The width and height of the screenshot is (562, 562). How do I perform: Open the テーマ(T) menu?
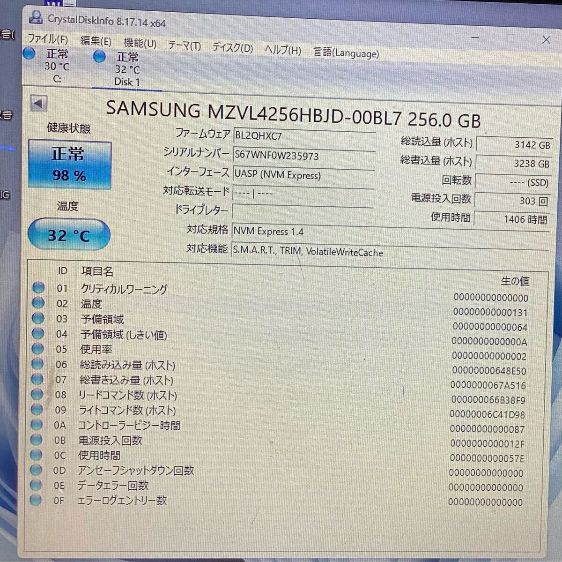(185, 45)
